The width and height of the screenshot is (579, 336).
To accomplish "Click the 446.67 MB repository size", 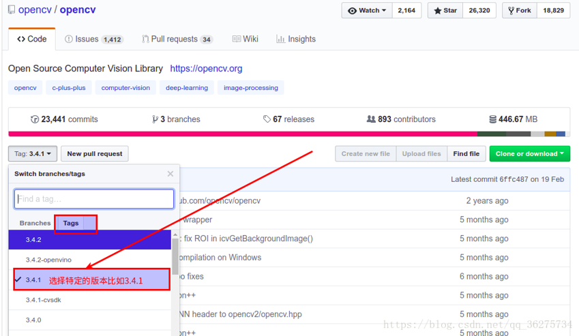I will [514, 119].
